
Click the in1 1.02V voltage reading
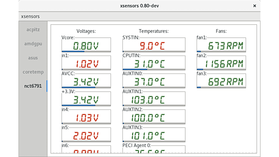tap(86, 64)
